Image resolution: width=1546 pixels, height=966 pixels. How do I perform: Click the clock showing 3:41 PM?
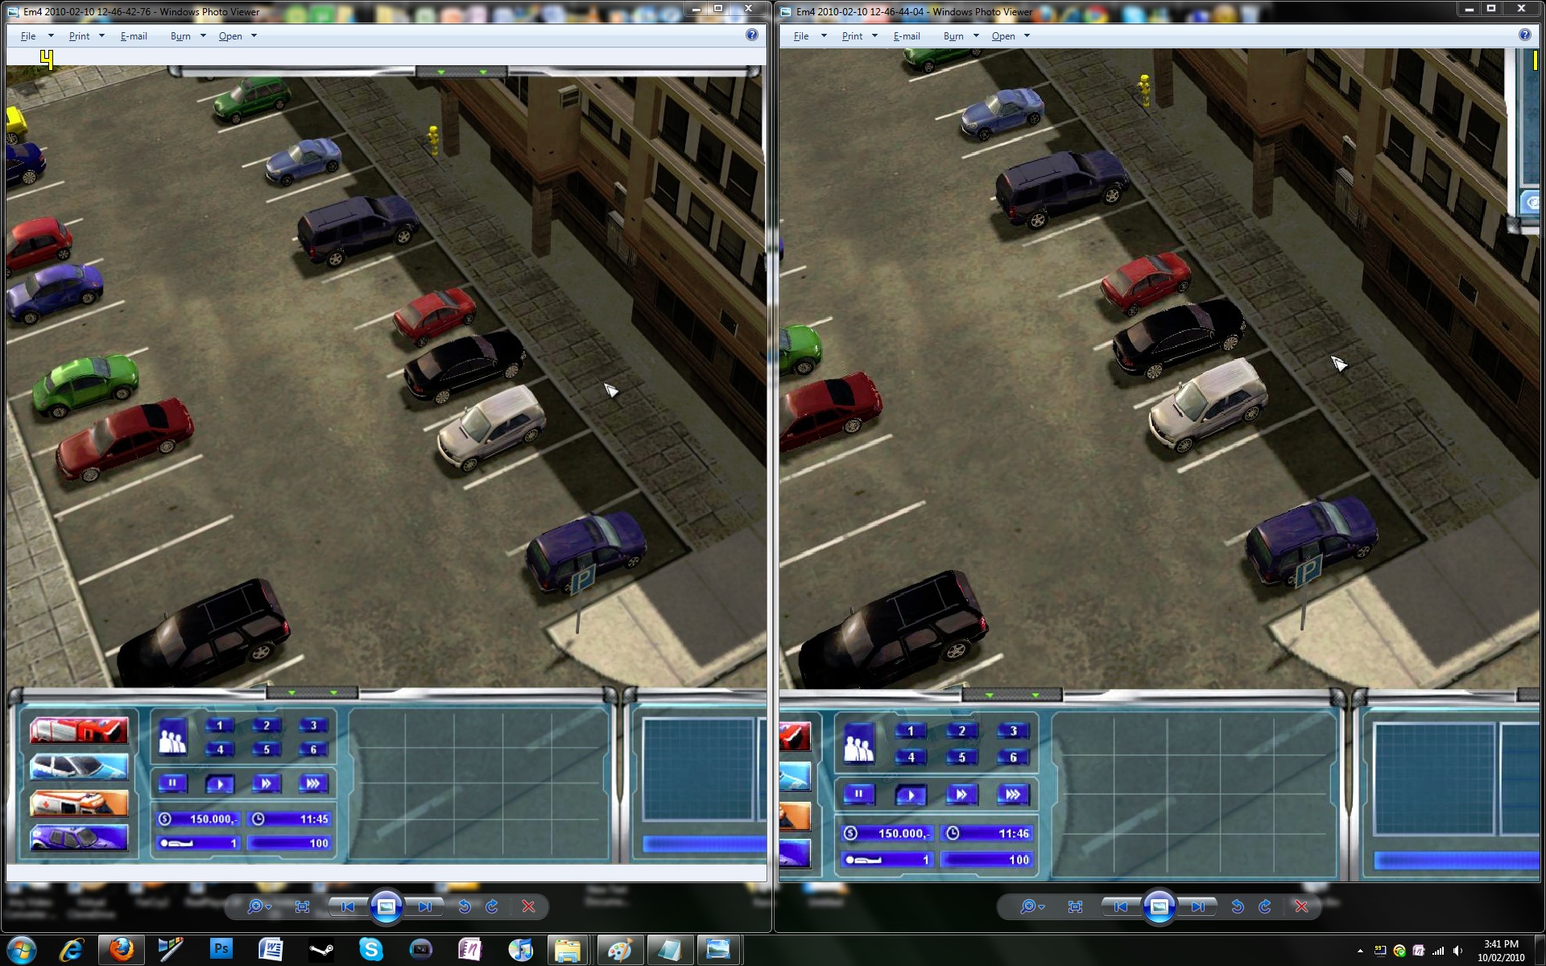[1501, 944]
